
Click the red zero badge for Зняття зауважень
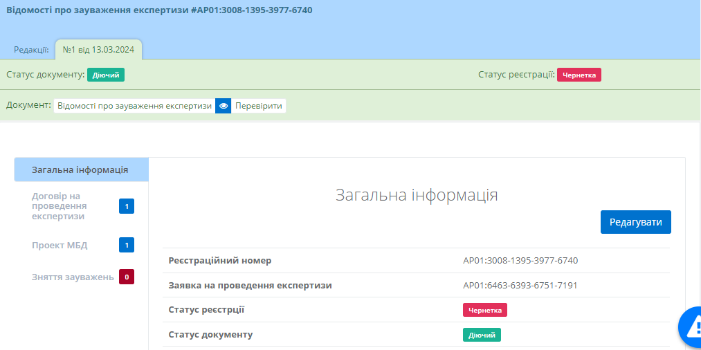126,277
